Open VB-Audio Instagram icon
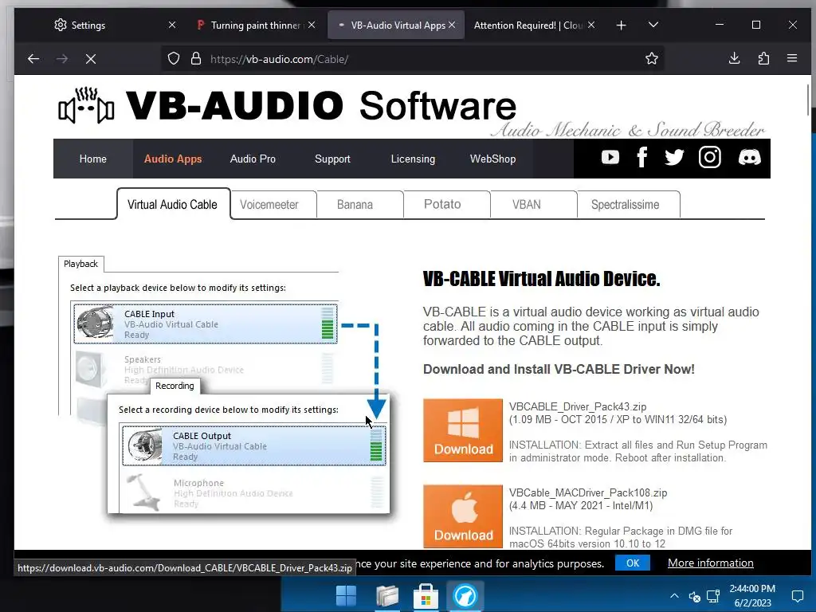This screenshot has width=816, height=612. click(710, 157)
